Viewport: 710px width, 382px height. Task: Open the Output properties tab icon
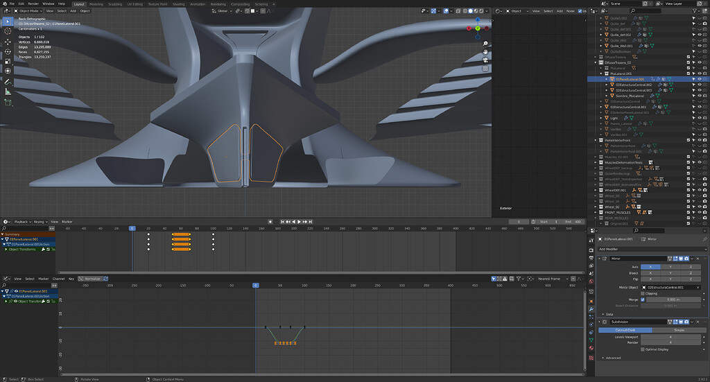click(591, 258)
